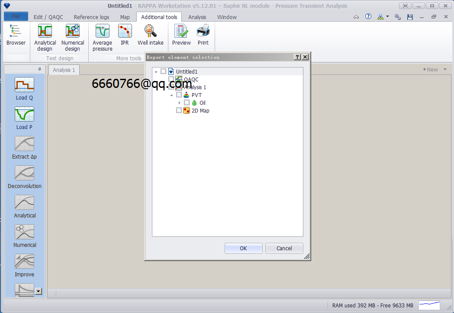Select the 2D Map icon in the tree
The height and width of the screenshot is (313, 454).
[187, 110]
